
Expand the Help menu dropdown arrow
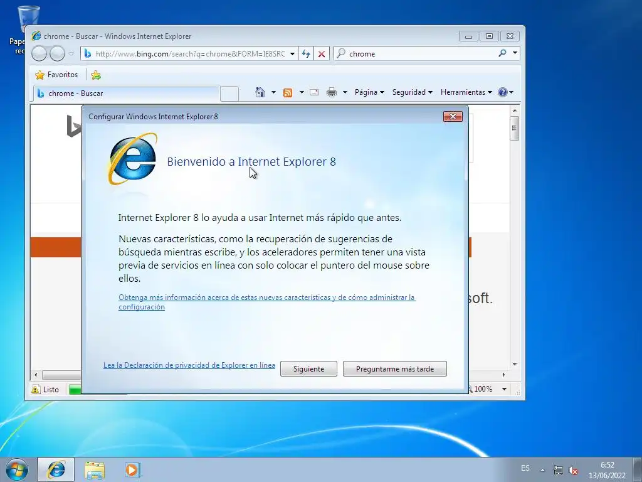coord(512,93)
